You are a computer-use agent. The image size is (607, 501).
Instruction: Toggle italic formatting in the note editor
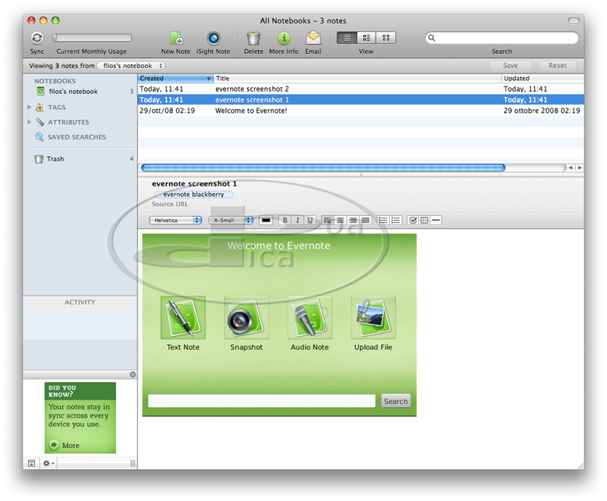coord(297,221)
